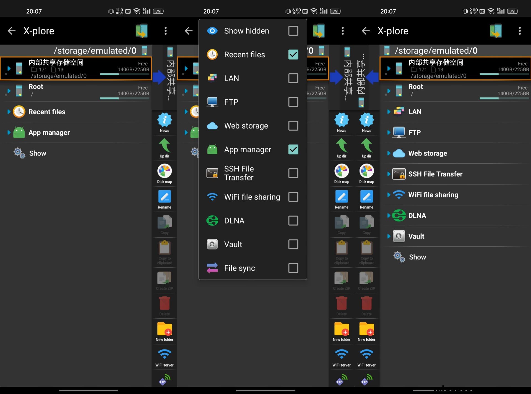Tap rightmost FTP server icon at bottom of middle toolbar
The height and width of the screenshot is (394, 531).
click(x=366, y=380)
